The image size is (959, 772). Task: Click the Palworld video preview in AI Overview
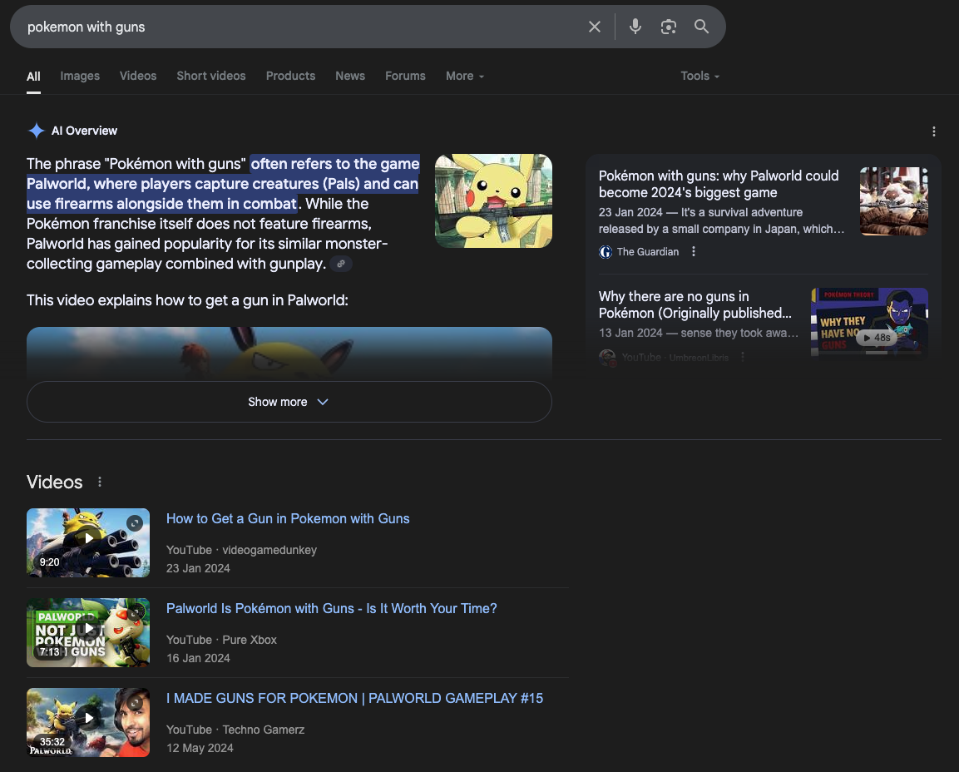tap(289, 353)
